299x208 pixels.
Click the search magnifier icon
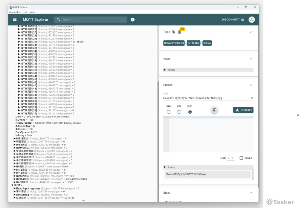(x=59, y=19)
